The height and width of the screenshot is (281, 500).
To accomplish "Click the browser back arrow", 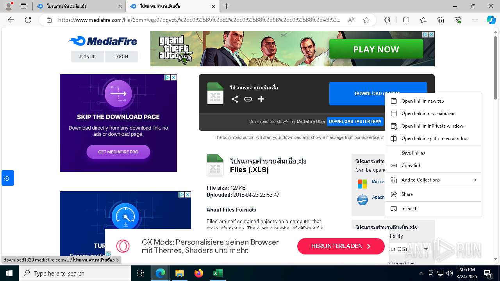I will coord(11,20).
